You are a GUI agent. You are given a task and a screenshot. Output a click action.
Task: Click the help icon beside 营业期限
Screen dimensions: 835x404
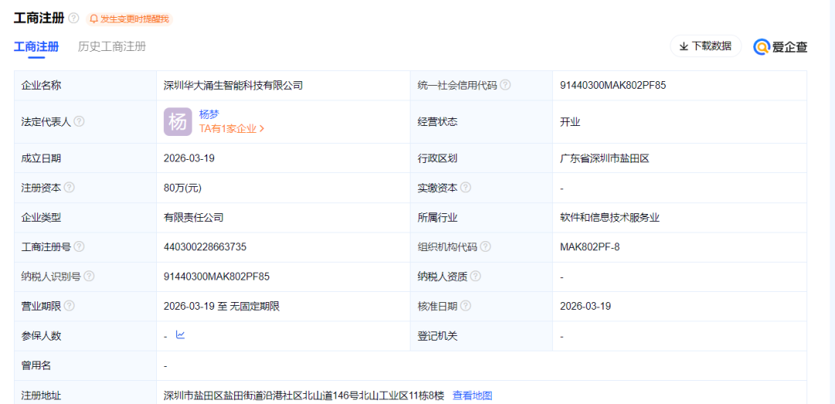coord(70,306)
